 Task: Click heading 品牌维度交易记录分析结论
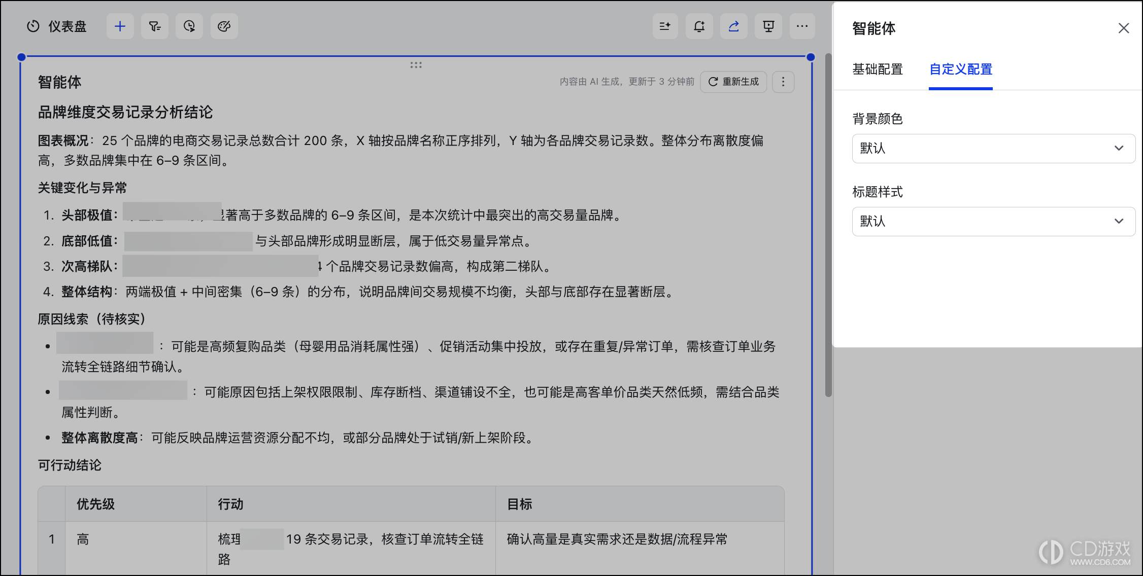[125, 112]
